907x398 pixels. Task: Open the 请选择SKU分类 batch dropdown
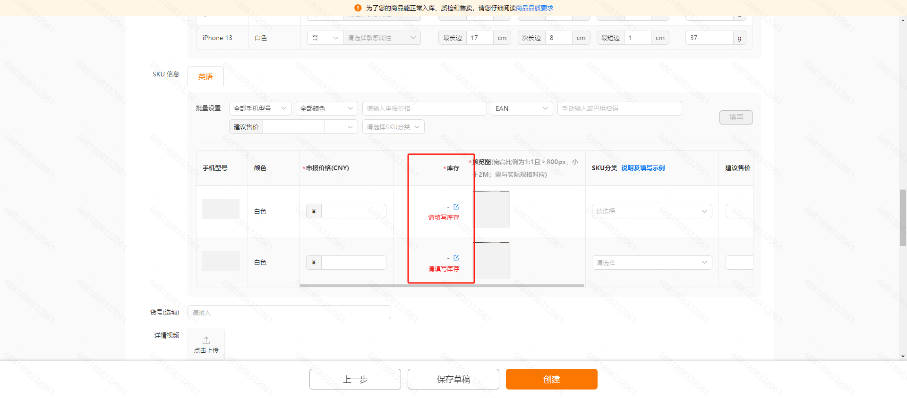(393, 127)
